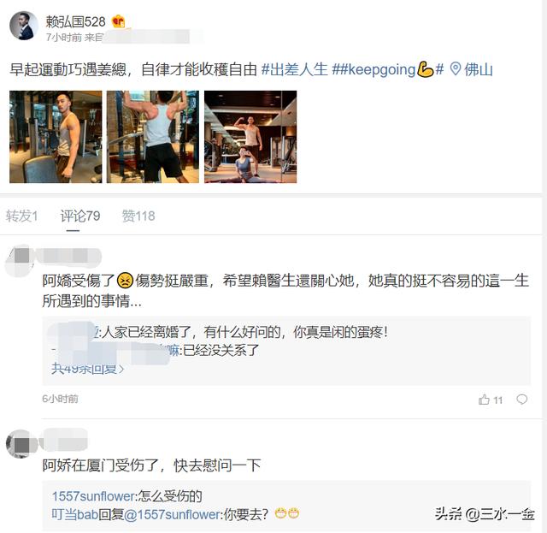Expand 共49条回复 replies link
This screenshot has width=547, height=533.
click(x=87, y=369)
